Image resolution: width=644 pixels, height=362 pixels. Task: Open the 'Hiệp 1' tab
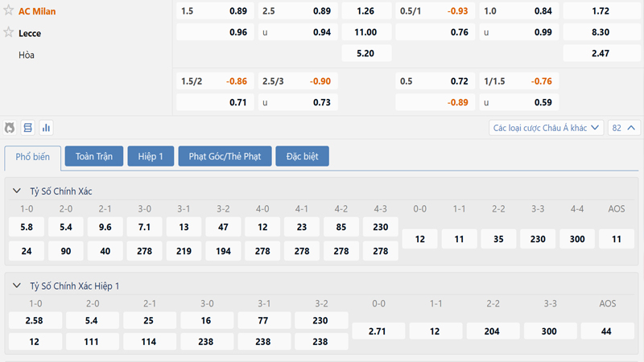[151, 156]
